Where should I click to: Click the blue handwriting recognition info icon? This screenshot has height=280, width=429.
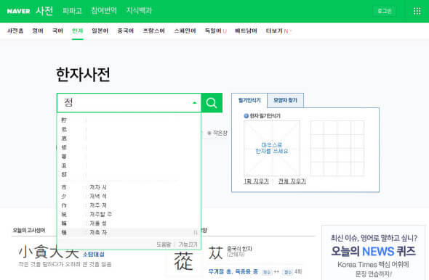click(246, 116)
